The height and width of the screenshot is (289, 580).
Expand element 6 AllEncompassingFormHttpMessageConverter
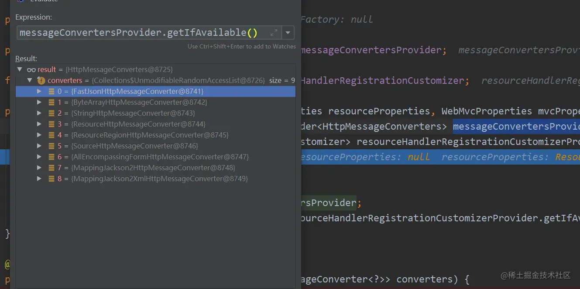(39, 157)
